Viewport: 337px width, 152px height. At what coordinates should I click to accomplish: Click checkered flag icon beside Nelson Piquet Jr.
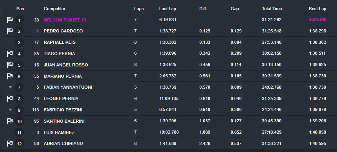10,20
